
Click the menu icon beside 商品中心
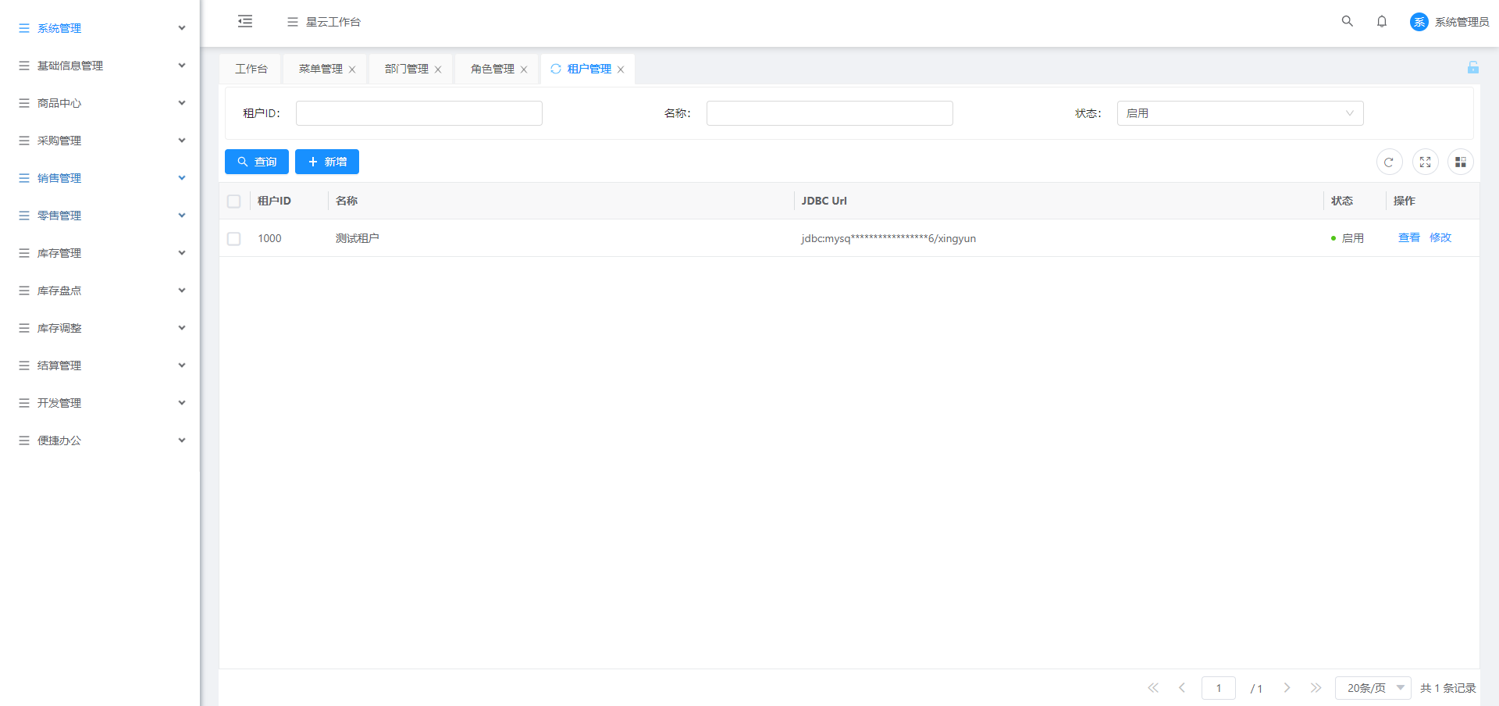click(x=24, y=103)
